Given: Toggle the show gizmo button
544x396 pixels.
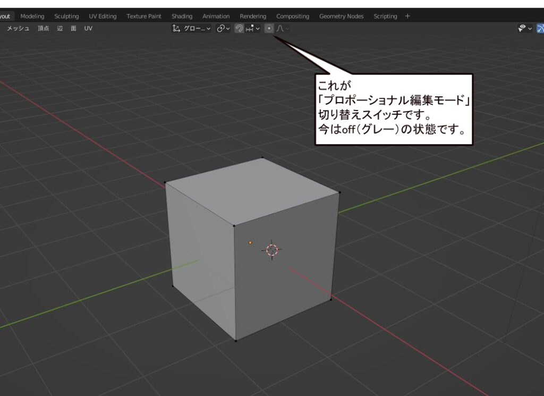Looking at the screenshot, I should click(x=540, y=29).
